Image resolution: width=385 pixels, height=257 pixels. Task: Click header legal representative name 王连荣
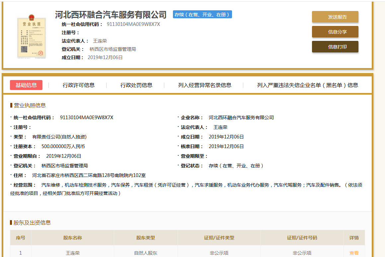pos(100,41)
